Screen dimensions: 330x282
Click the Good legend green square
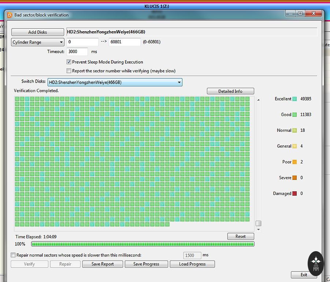click(294, 115)
